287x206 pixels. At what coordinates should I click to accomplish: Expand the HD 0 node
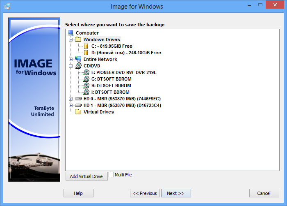71,99
